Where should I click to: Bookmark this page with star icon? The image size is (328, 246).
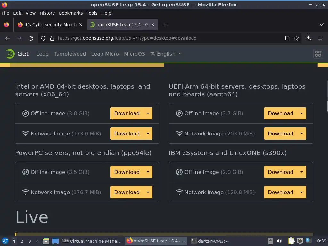click(296, 38)
